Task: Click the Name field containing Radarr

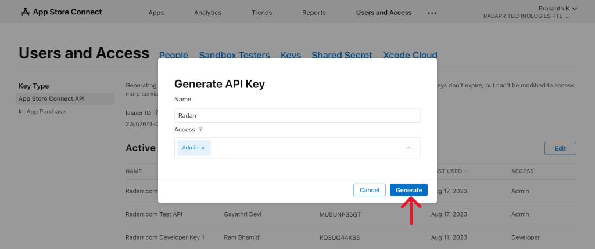Action: coord(297,116)
